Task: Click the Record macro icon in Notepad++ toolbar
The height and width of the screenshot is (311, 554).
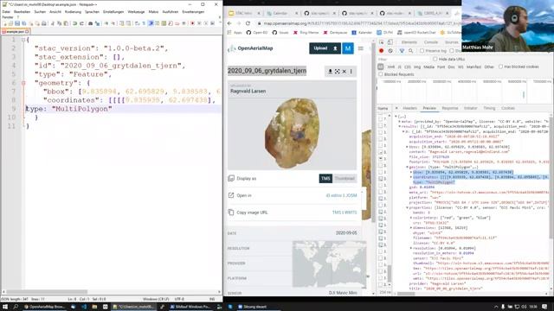Action: point(192,23)
